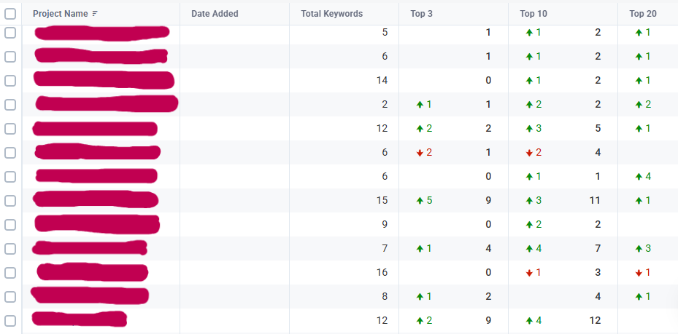
Task: Click the Project Name column header text
Action: [x=61, y=14]
